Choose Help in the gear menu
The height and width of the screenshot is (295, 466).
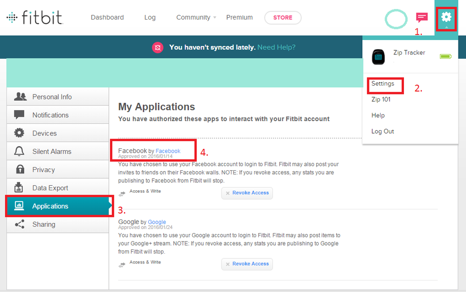(378, 115)
